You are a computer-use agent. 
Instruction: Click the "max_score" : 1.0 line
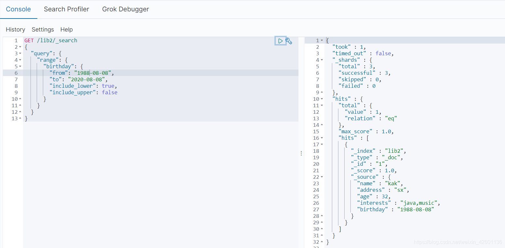366,131
